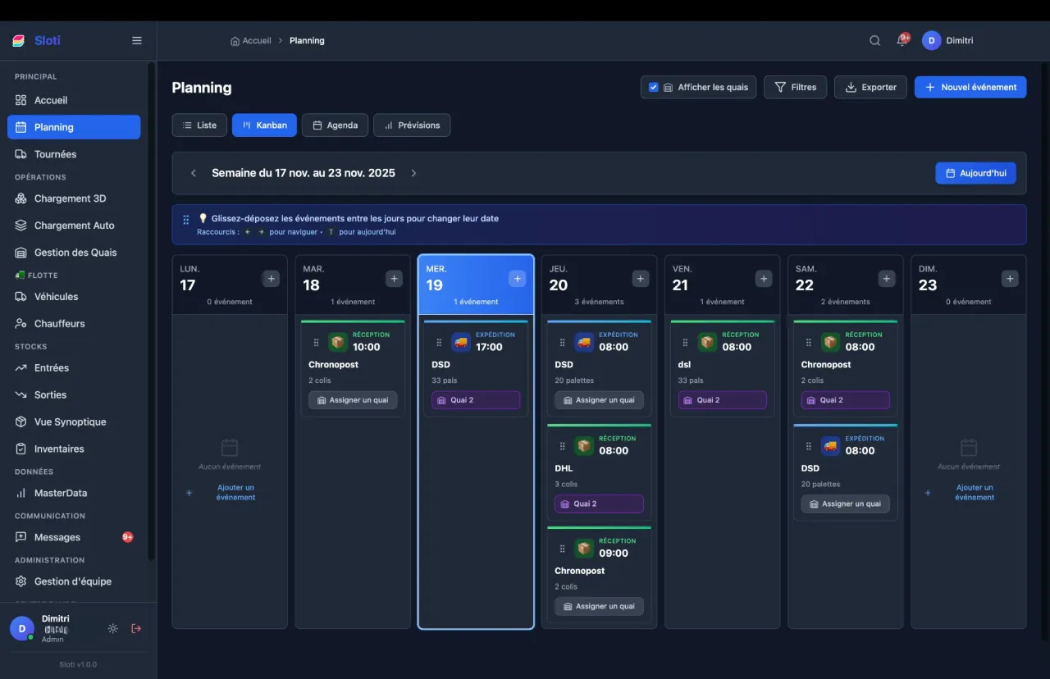Click Assigner un quai on Tuesday Chronopost

pyautogui.click(x=353, y=400)
